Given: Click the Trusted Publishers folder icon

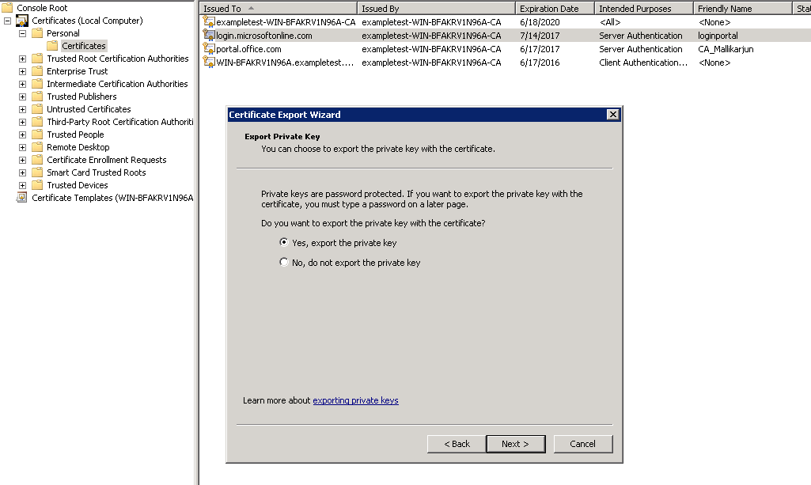Looking at the screenshot, I should 37,97.
